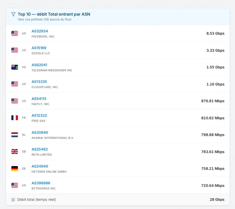Open AS32934 Facebook link

click(x=40, y=31)
